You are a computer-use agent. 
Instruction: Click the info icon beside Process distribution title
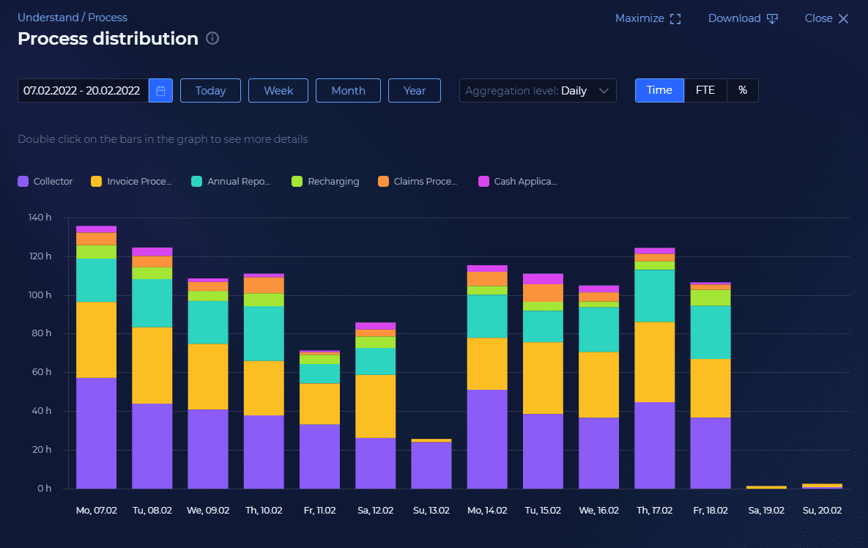click(x=212, y=39)
